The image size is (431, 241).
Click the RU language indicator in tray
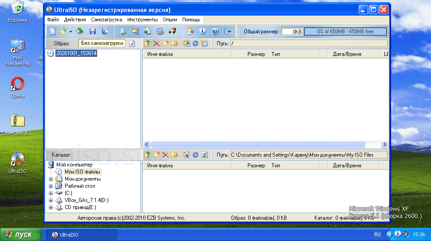[377, 234]
